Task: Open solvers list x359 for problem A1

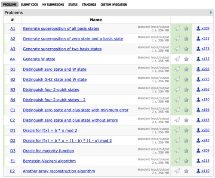Action: click(203, 28)
